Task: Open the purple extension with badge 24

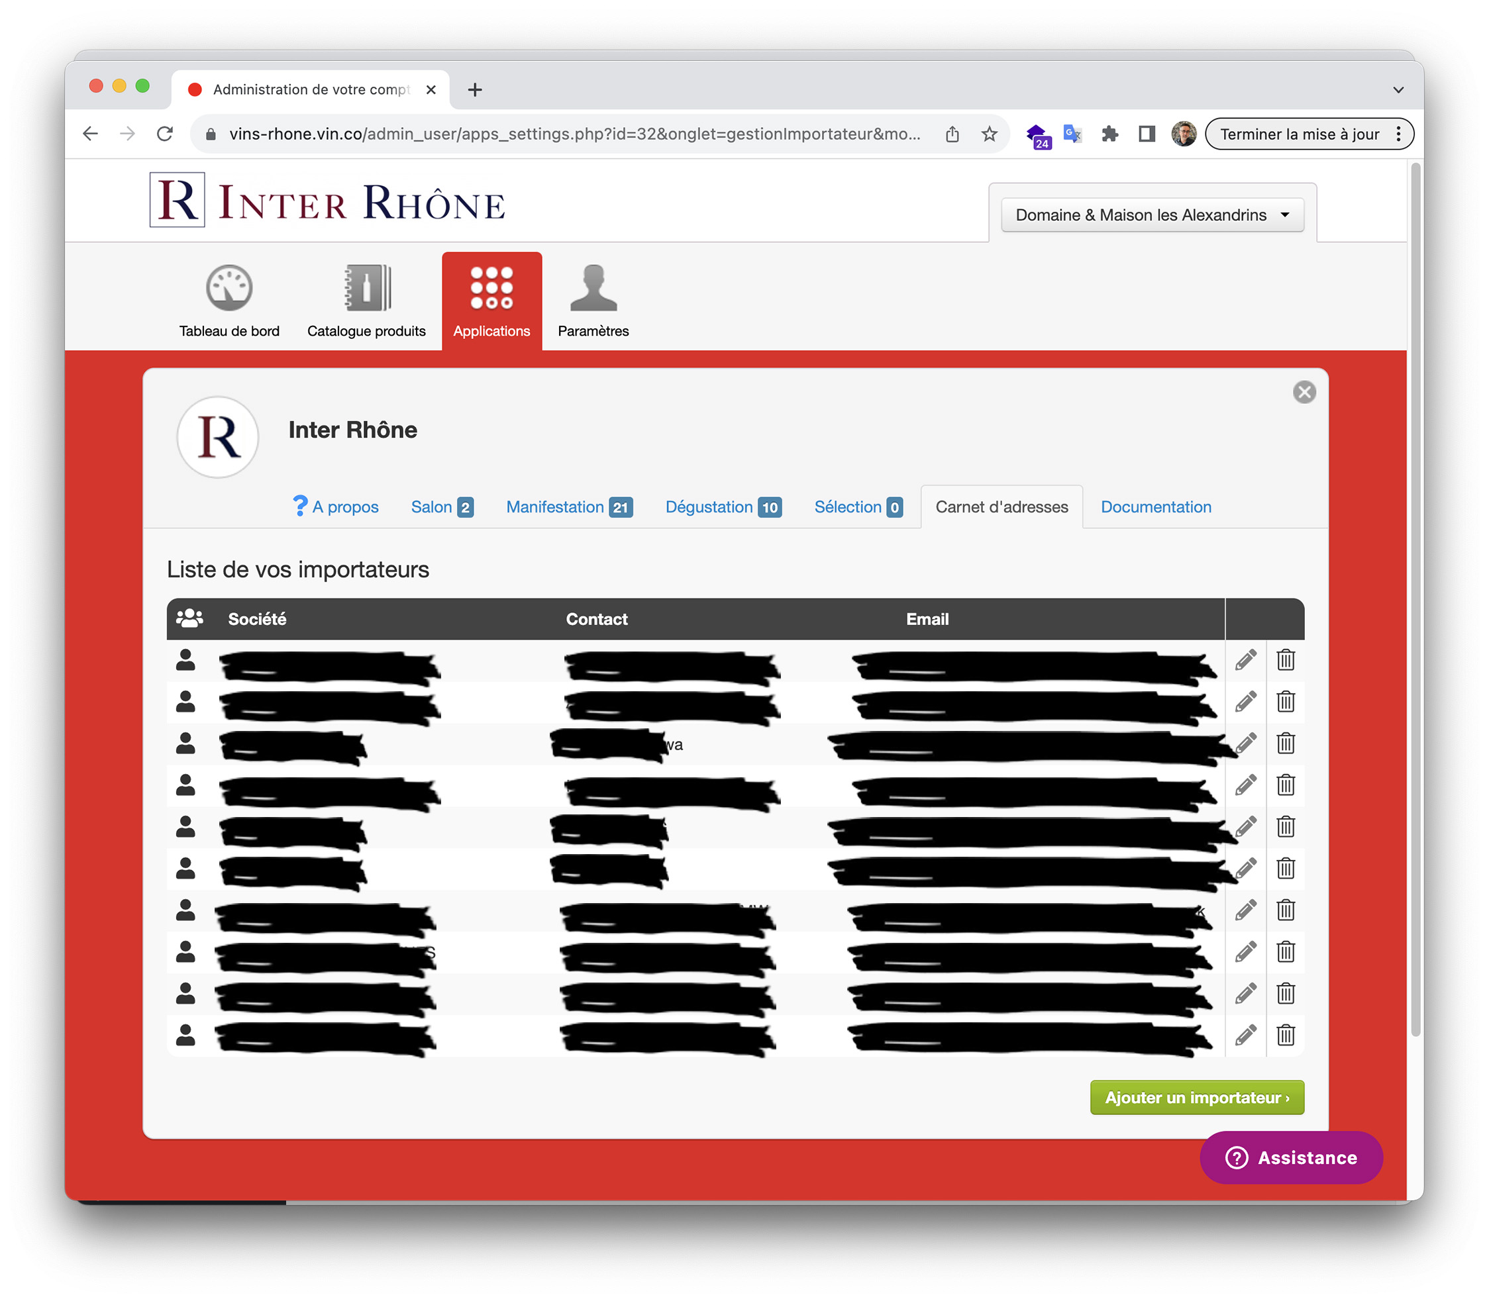Action: click(1037, 135)
